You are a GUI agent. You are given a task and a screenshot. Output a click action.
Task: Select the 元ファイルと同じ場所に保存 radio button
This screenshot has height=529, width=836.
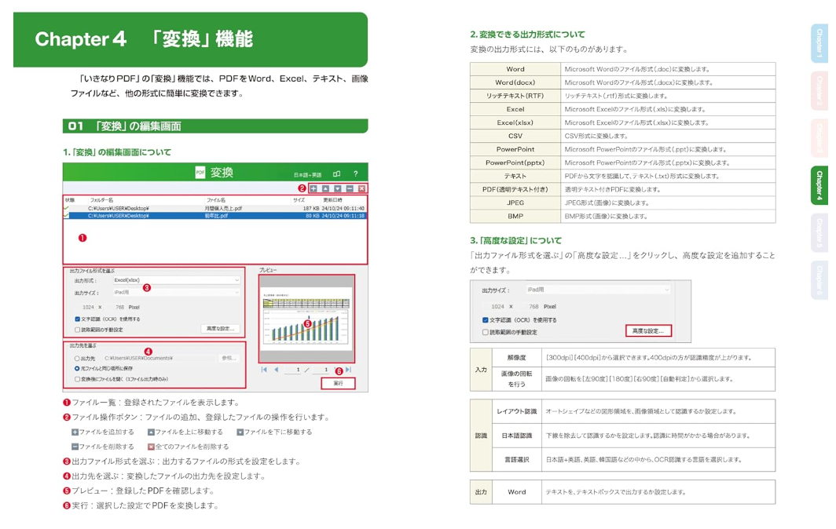point(77,368)
